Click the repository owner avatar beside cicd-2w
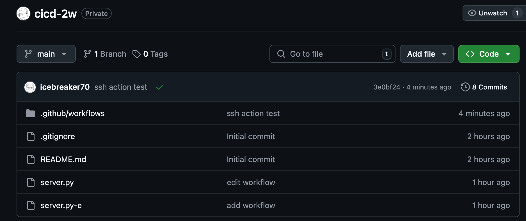Viewport: 526px width, 221px height. 23,13
